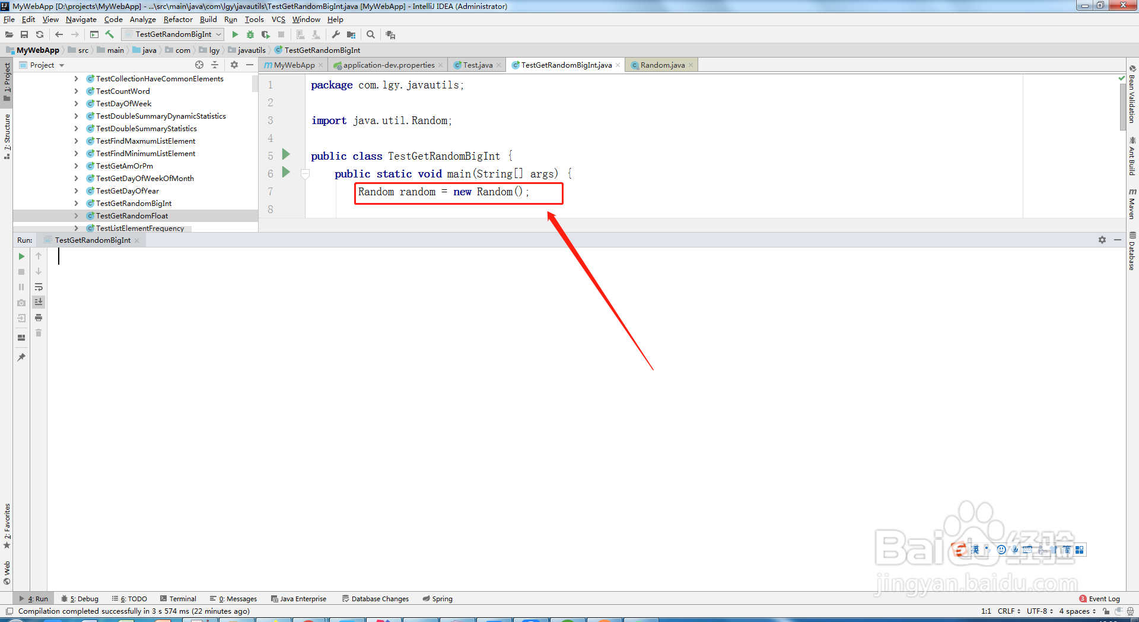Open the 5: Debug tool window
Screen dimensions: 1139x622
(80, 599)
